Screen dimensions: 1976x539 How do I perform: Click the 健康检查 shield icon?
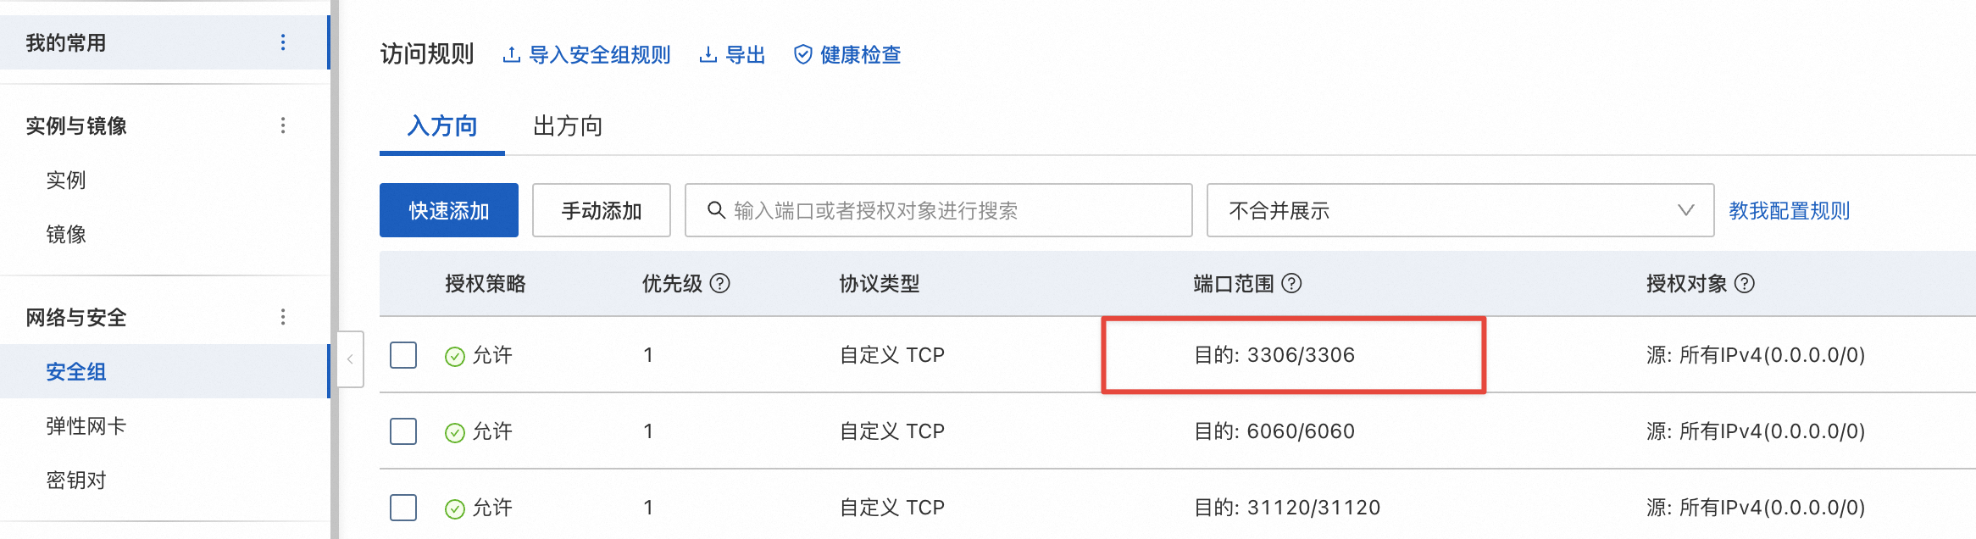pos(802,55)
